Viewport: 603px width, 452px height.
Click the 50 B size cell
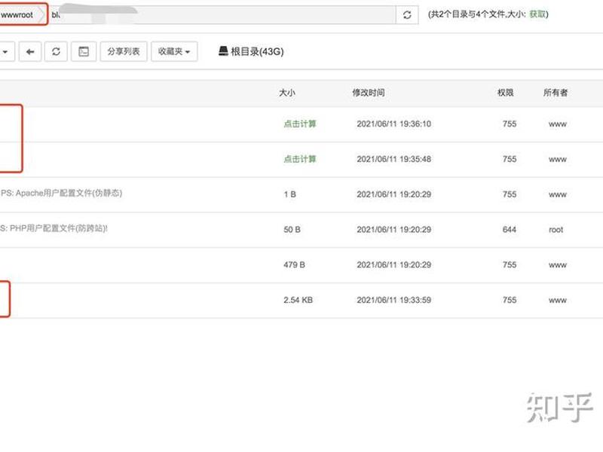pos(292,230)
